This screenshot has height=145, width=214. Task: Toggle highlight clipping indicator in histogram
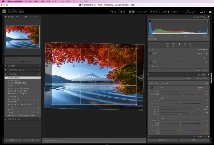point(207,21)
